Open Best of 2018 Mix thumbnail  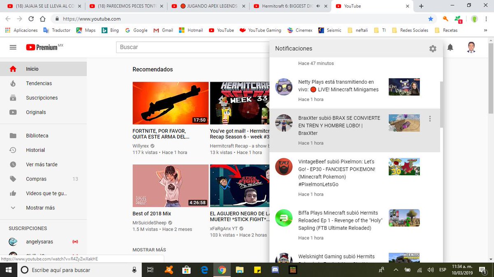170,185
